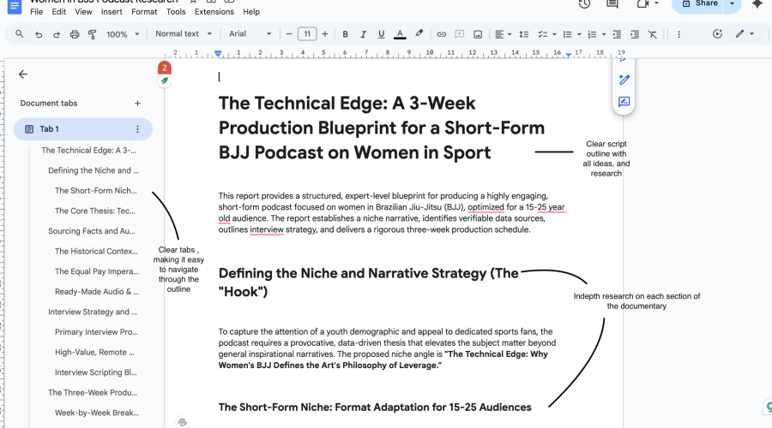Click the Clear formatting icon
Screen dimensions: 772x428
653,34
